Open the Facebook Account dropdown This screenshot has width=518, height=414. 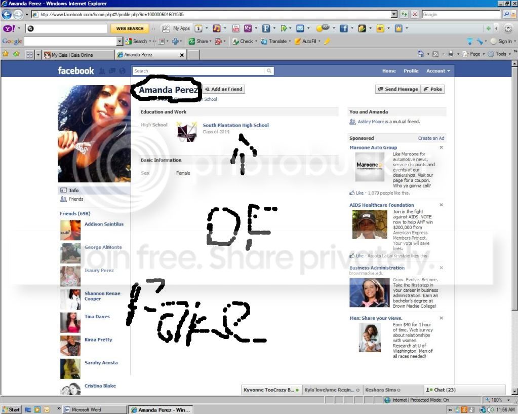pos(437,71)
